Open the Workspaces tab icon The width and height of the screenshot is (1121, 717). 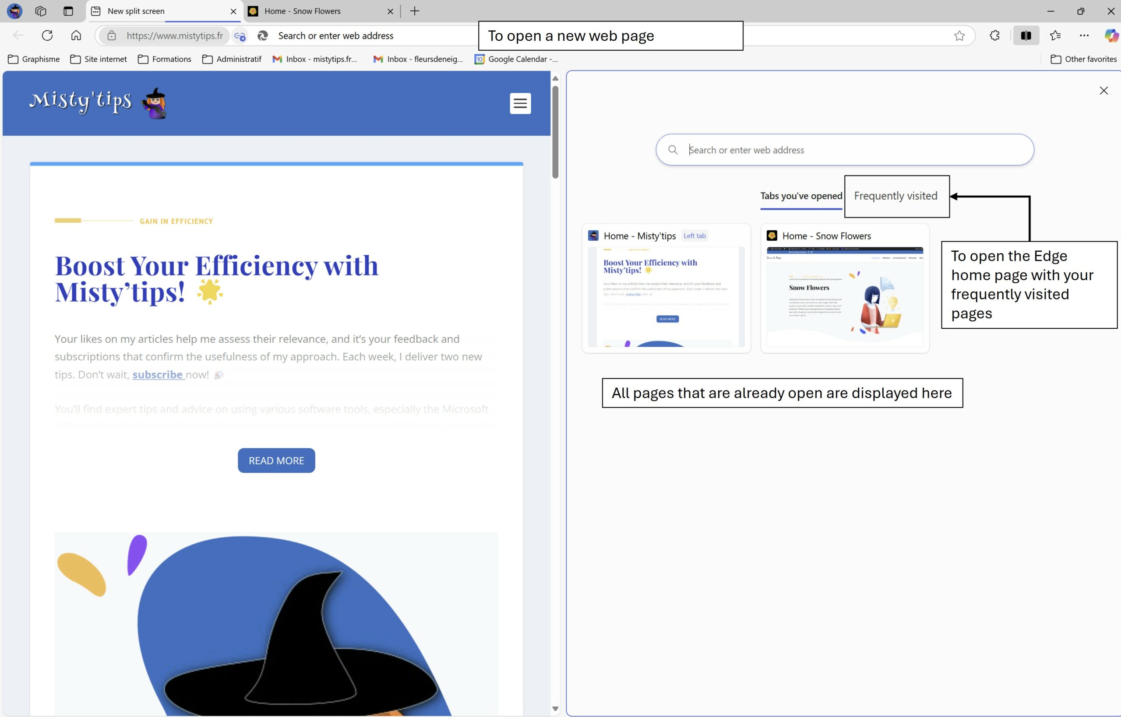41,11
